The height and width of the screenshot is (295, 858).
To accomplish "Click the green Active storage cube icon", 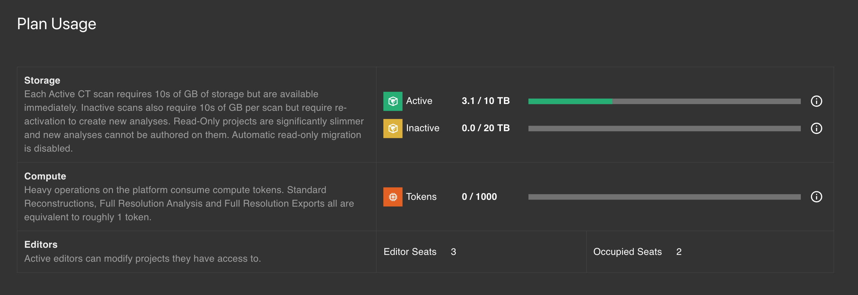I will 393,101.
